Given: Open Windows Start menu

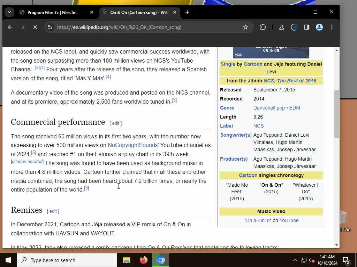Looking at the screenshot, I should pos(8,260).
